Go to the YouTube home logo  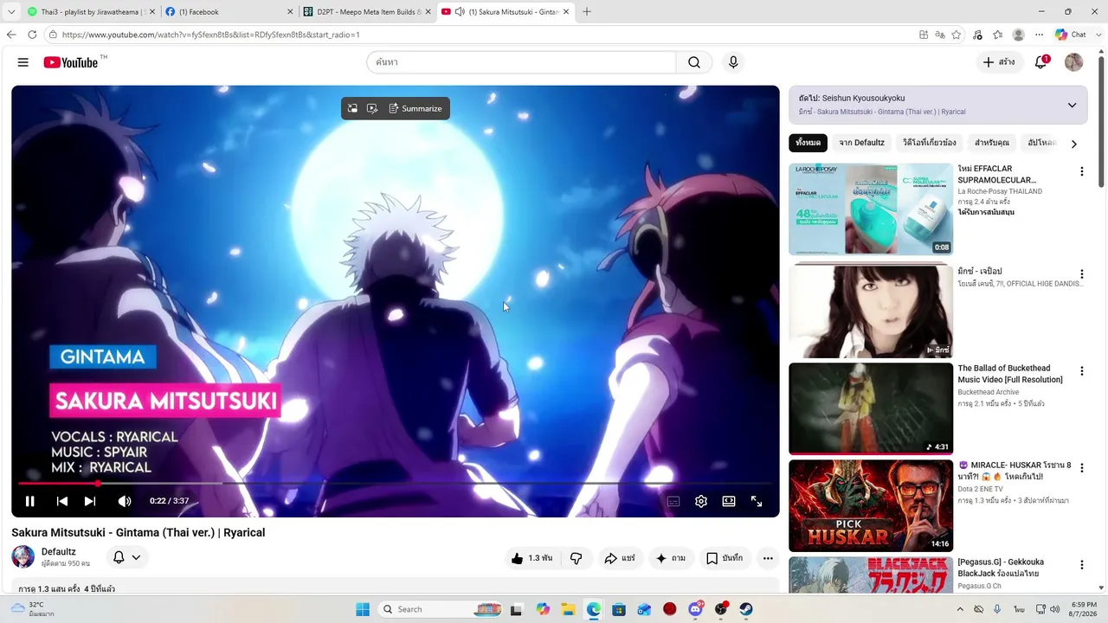tap(71, 62)
